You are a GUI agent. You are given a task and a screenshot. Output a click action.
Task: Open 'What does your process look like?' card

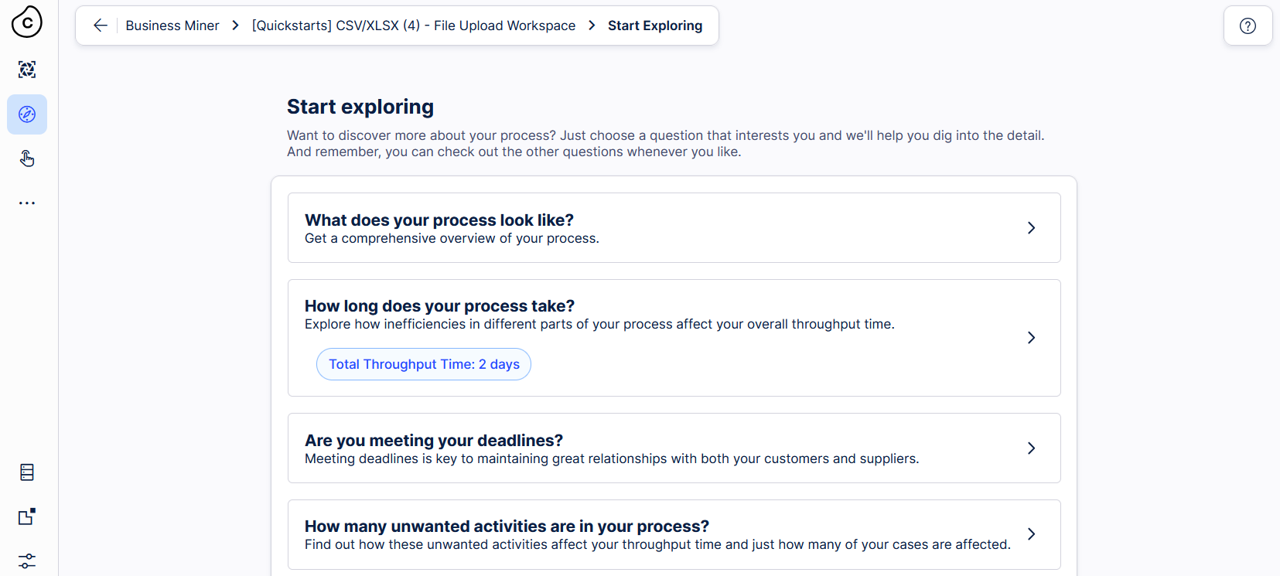click(674, 228)
